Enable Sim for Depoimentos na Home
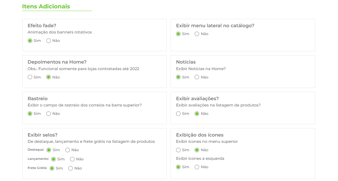Viewport: 338px width, 181px height. 30,77
